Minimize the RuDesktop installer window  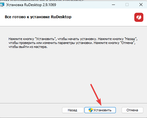pos(113,5)
